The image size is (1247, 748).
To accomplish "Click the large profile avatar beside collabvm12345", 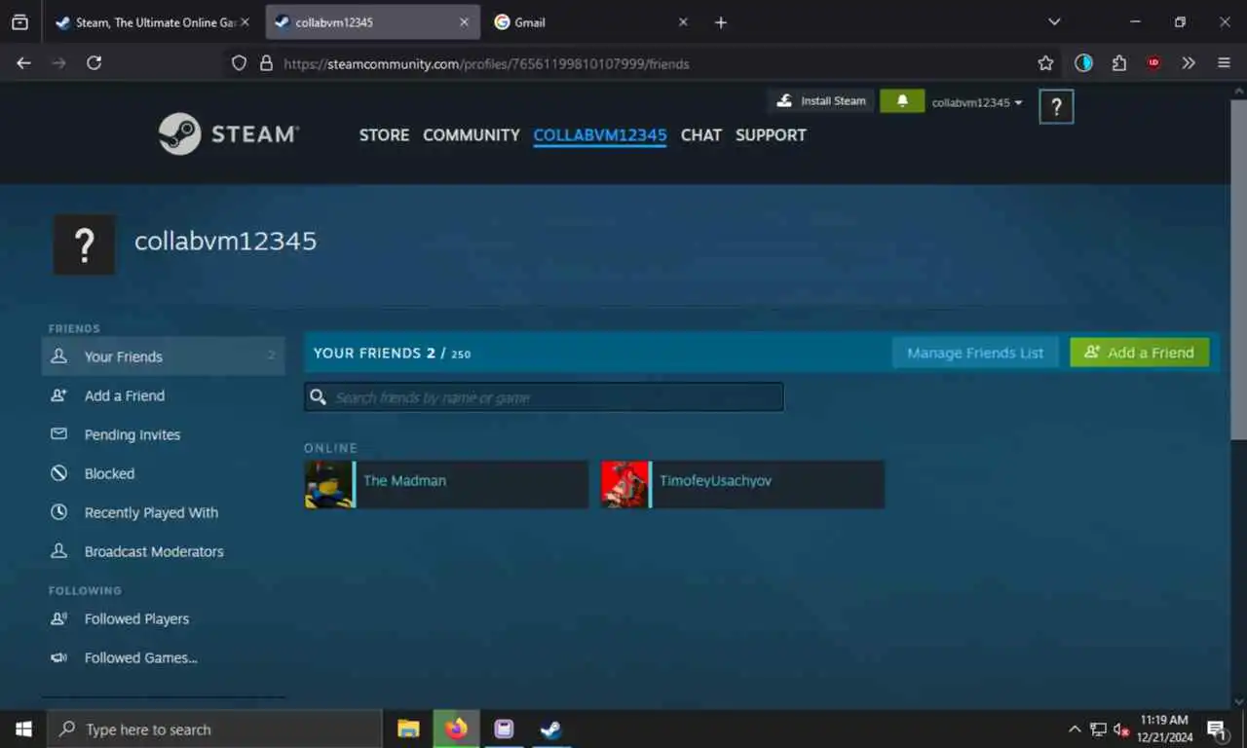I will click(84, 244).
